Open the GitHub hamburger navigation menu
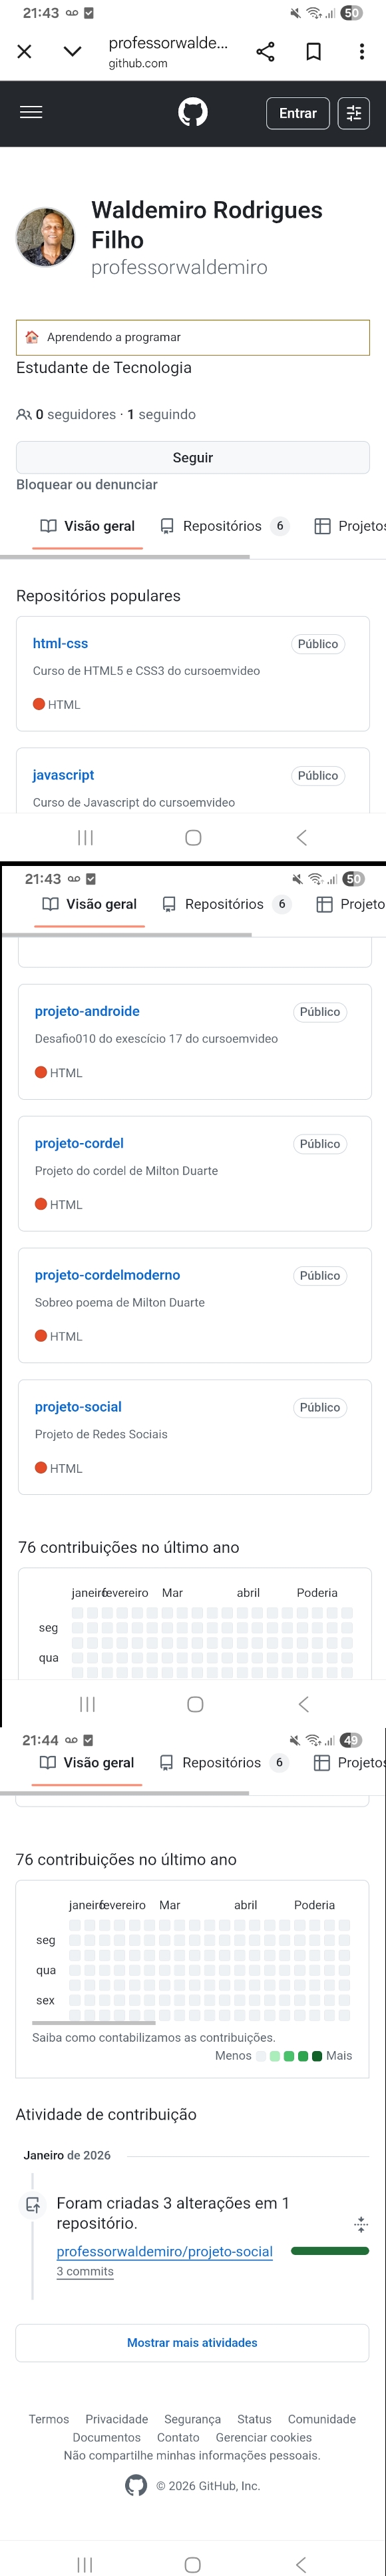This screenshot has width=386, height=2576. click(x=31, y=112)
